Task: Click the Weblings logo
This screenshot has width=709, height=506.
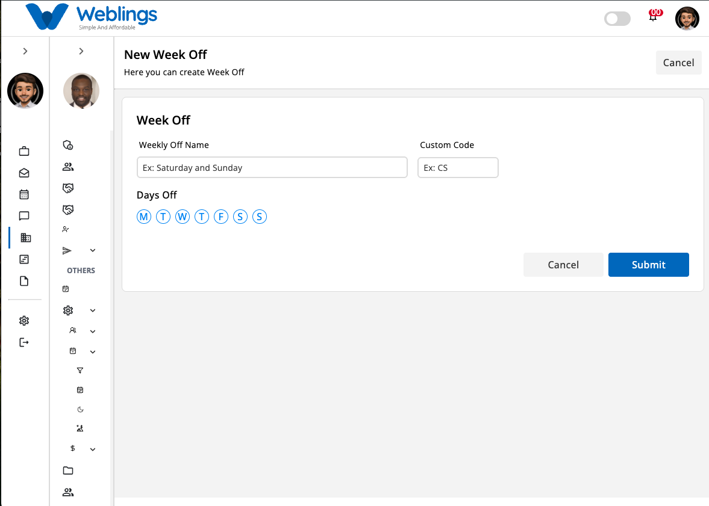Action: 92,17
